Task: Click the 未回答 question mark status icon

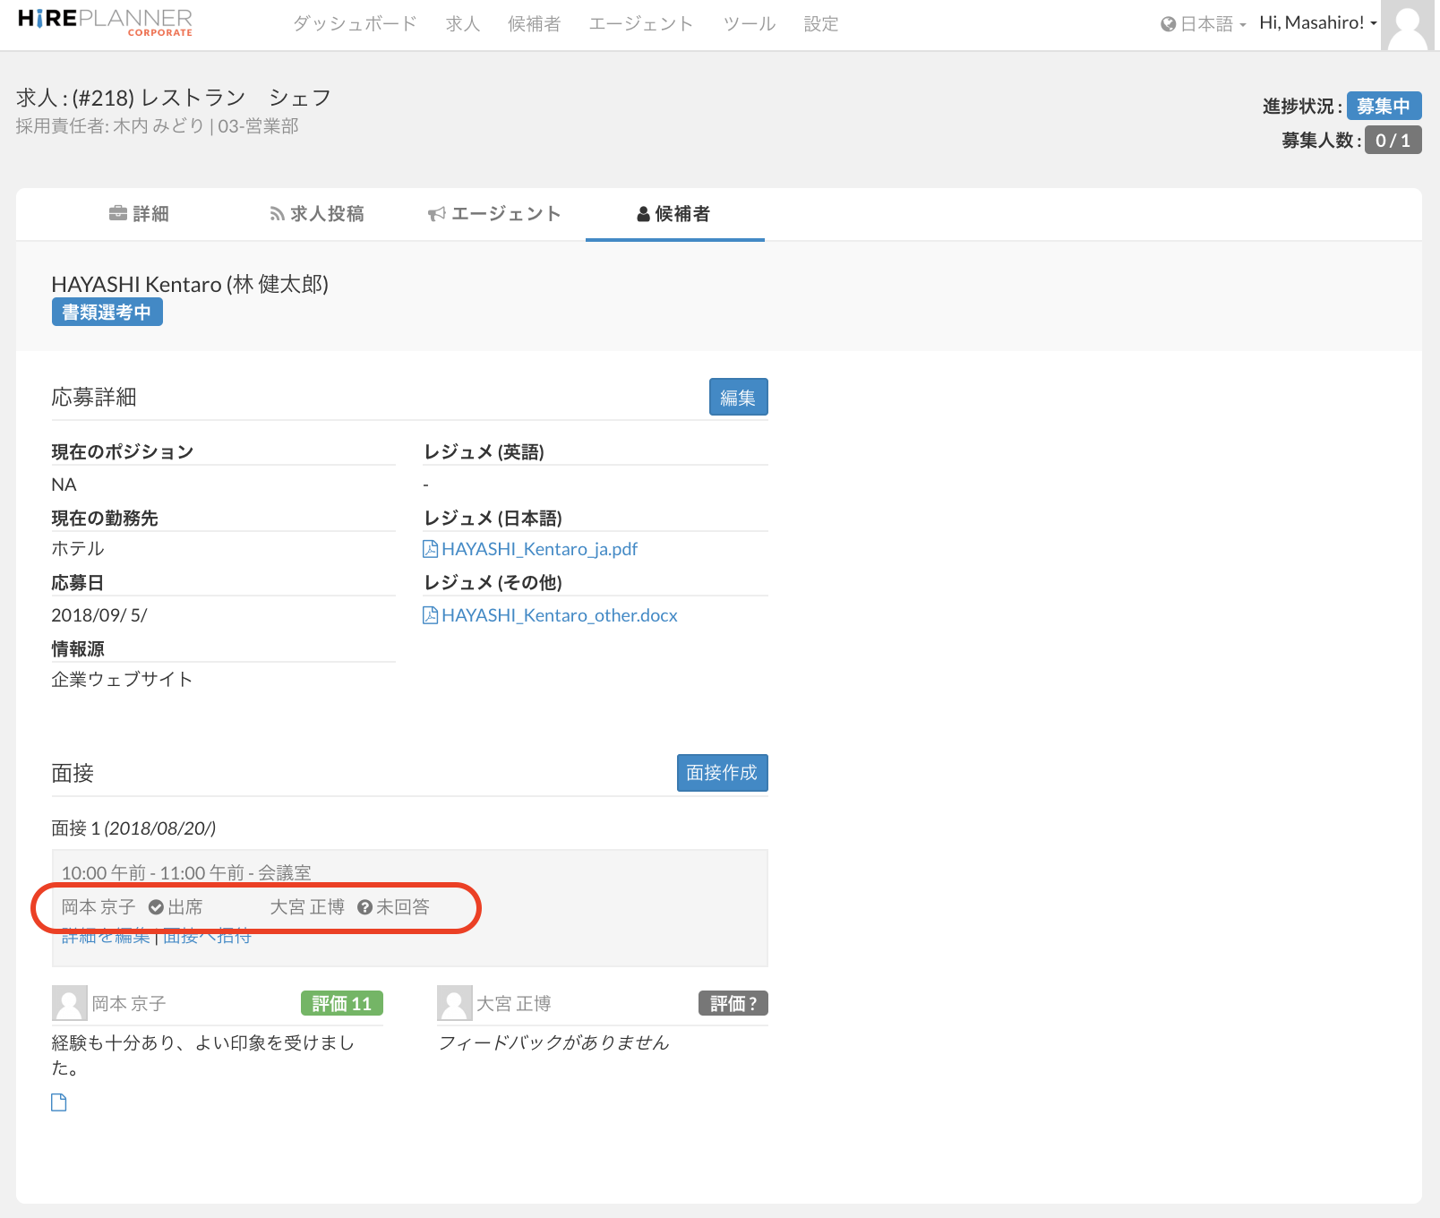Action: point(364,907)
